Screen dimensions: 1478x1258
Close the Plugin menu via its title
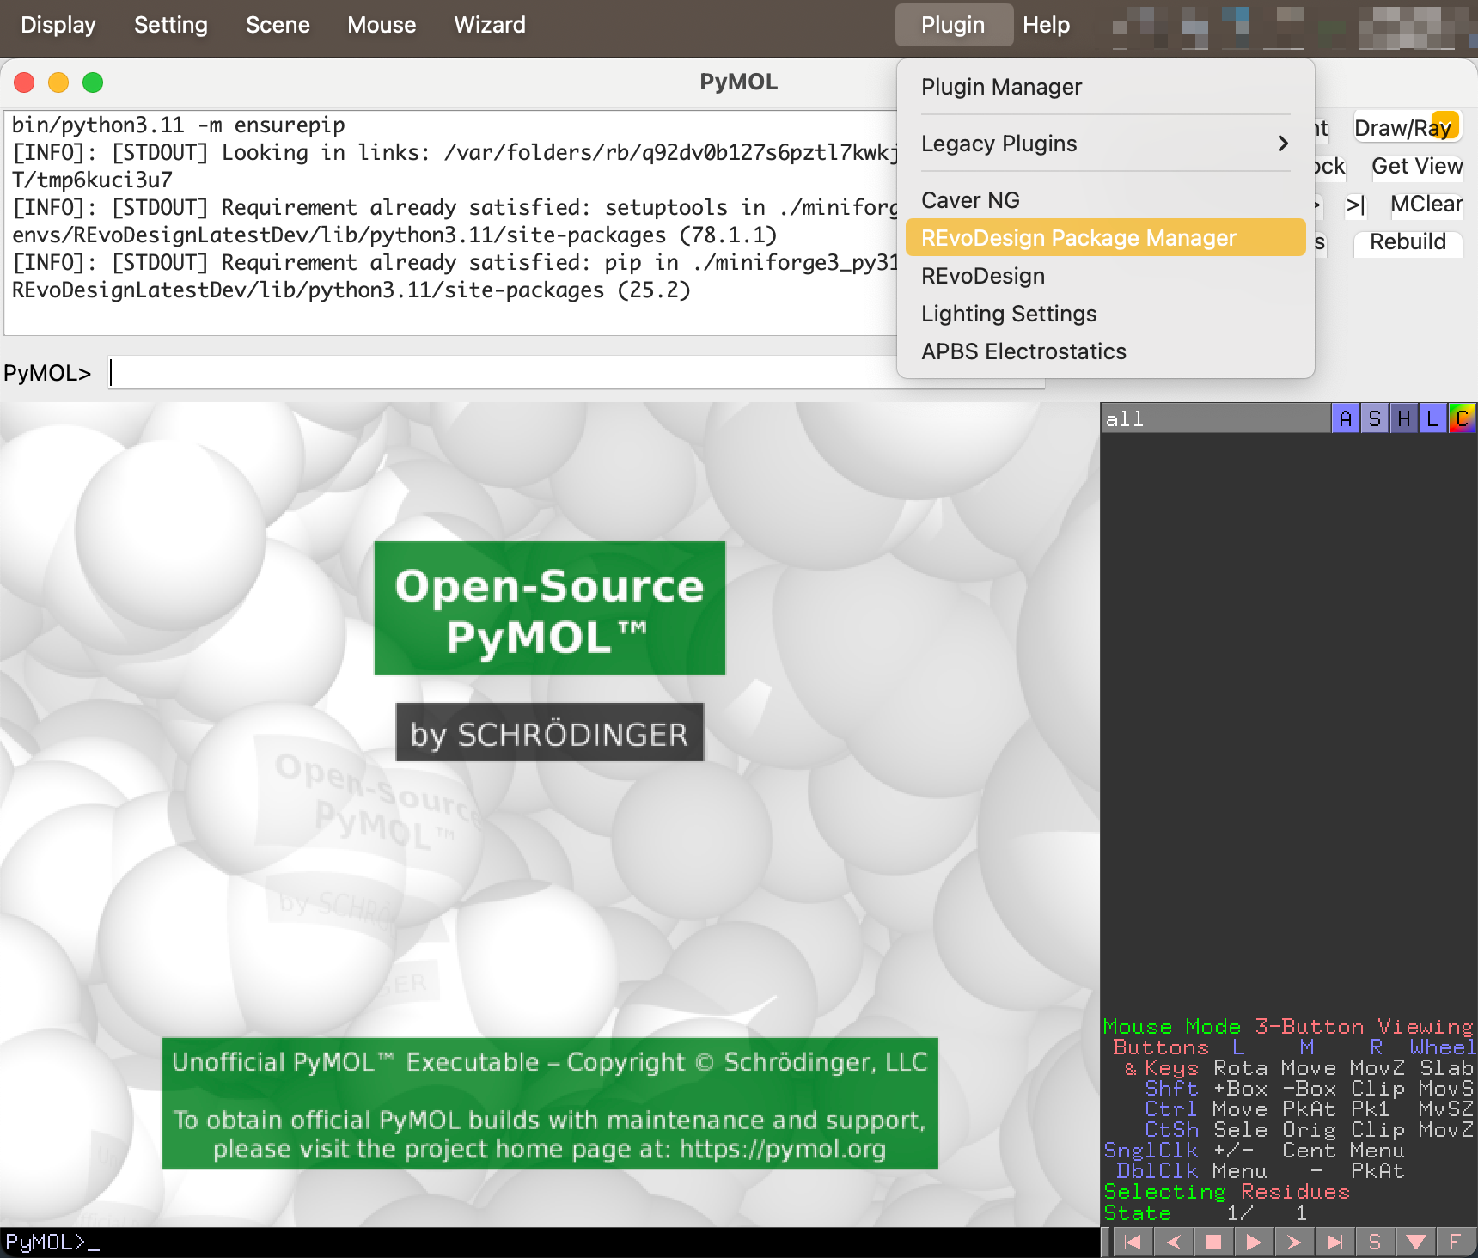pyautogui.click(x=953, y=25)
